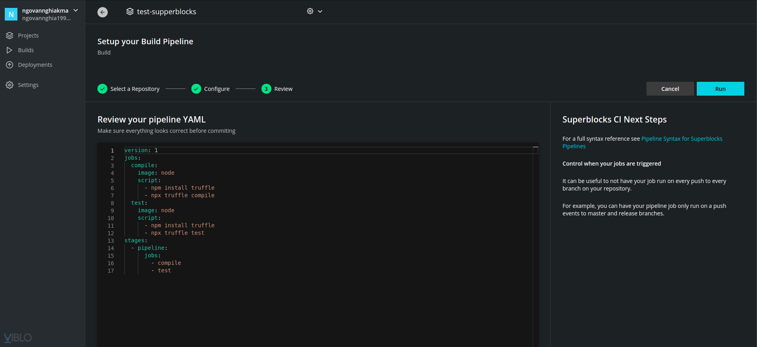The height and width of the screenshot is (347, 757).
Task: Expand the account dropdown chevron
Action: [x=76, y=10]
